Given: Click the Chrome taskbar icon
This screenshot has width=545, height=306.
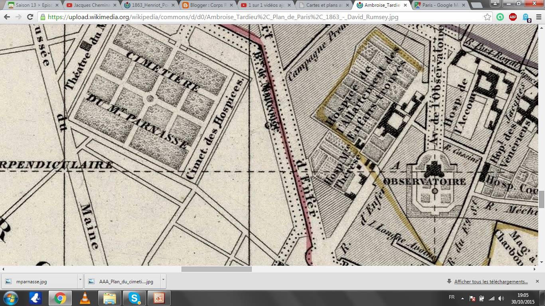Looking at the screenshot, I should point(60,298).
